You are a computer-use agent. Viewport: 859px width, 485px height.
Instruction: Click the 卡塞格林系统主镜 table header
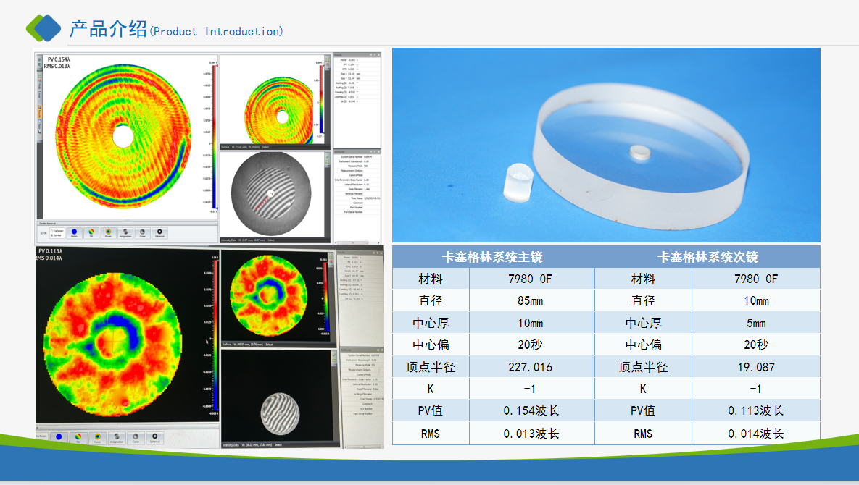coord(492,257)
